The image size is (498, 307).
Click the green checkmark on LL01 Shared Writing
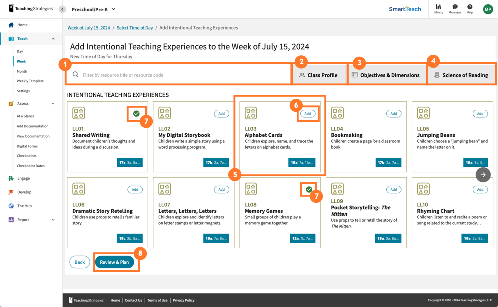click(136, 113)
